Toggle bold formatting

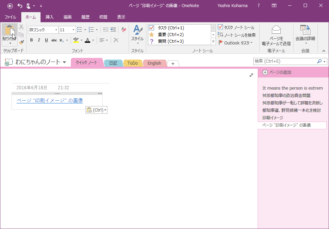point(31,40)
